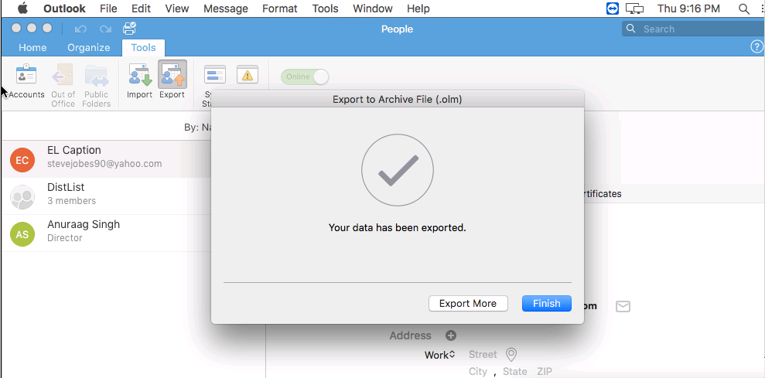Open the Work address type dropdown
765x378 pixels.
point(439,355)
